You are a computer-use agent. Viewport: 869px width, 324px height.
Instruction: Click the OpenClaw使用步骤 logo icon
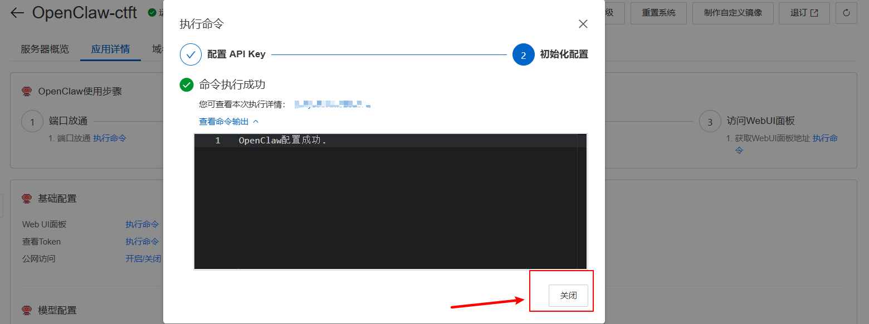click(26, 91)
